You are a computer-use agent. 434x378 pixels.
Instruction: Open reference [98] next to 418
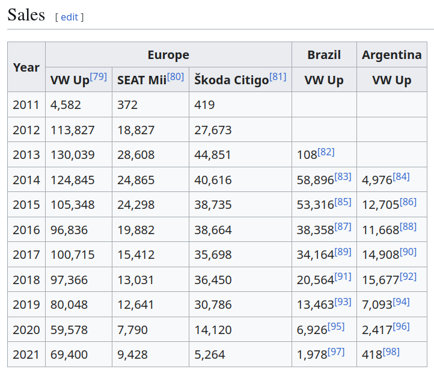click(x=391, y=352)
